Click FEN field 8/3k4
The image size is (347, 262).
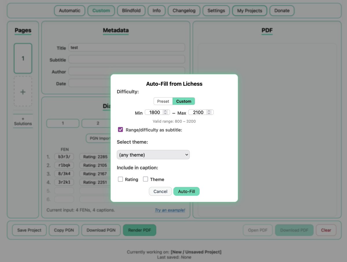point(64,174)
